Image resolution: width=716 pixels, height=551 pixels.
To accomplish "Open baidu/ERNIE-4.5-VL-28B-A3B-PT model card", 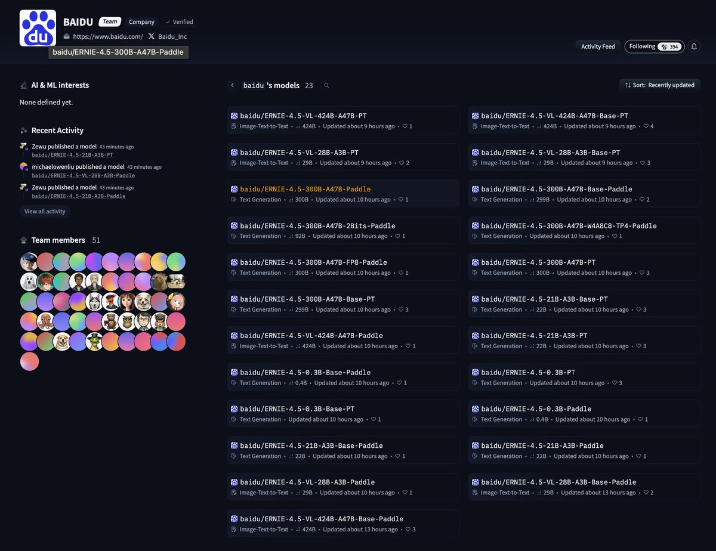I will pos(343,157).
